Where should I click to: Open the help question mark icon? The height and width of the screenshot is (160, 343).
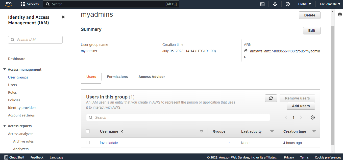287,4
